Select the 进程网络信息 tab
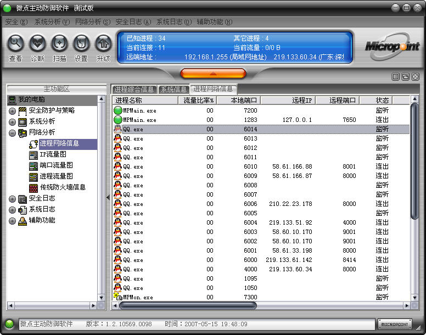The image size is (426, 335). [213, 89]
